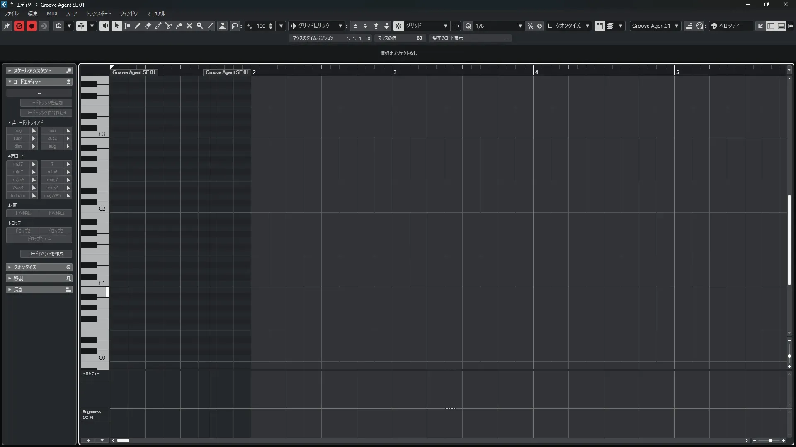This screenshot has height=447, width=796.
Task: Open the トランスポート menu
Action: pos(99,14)
